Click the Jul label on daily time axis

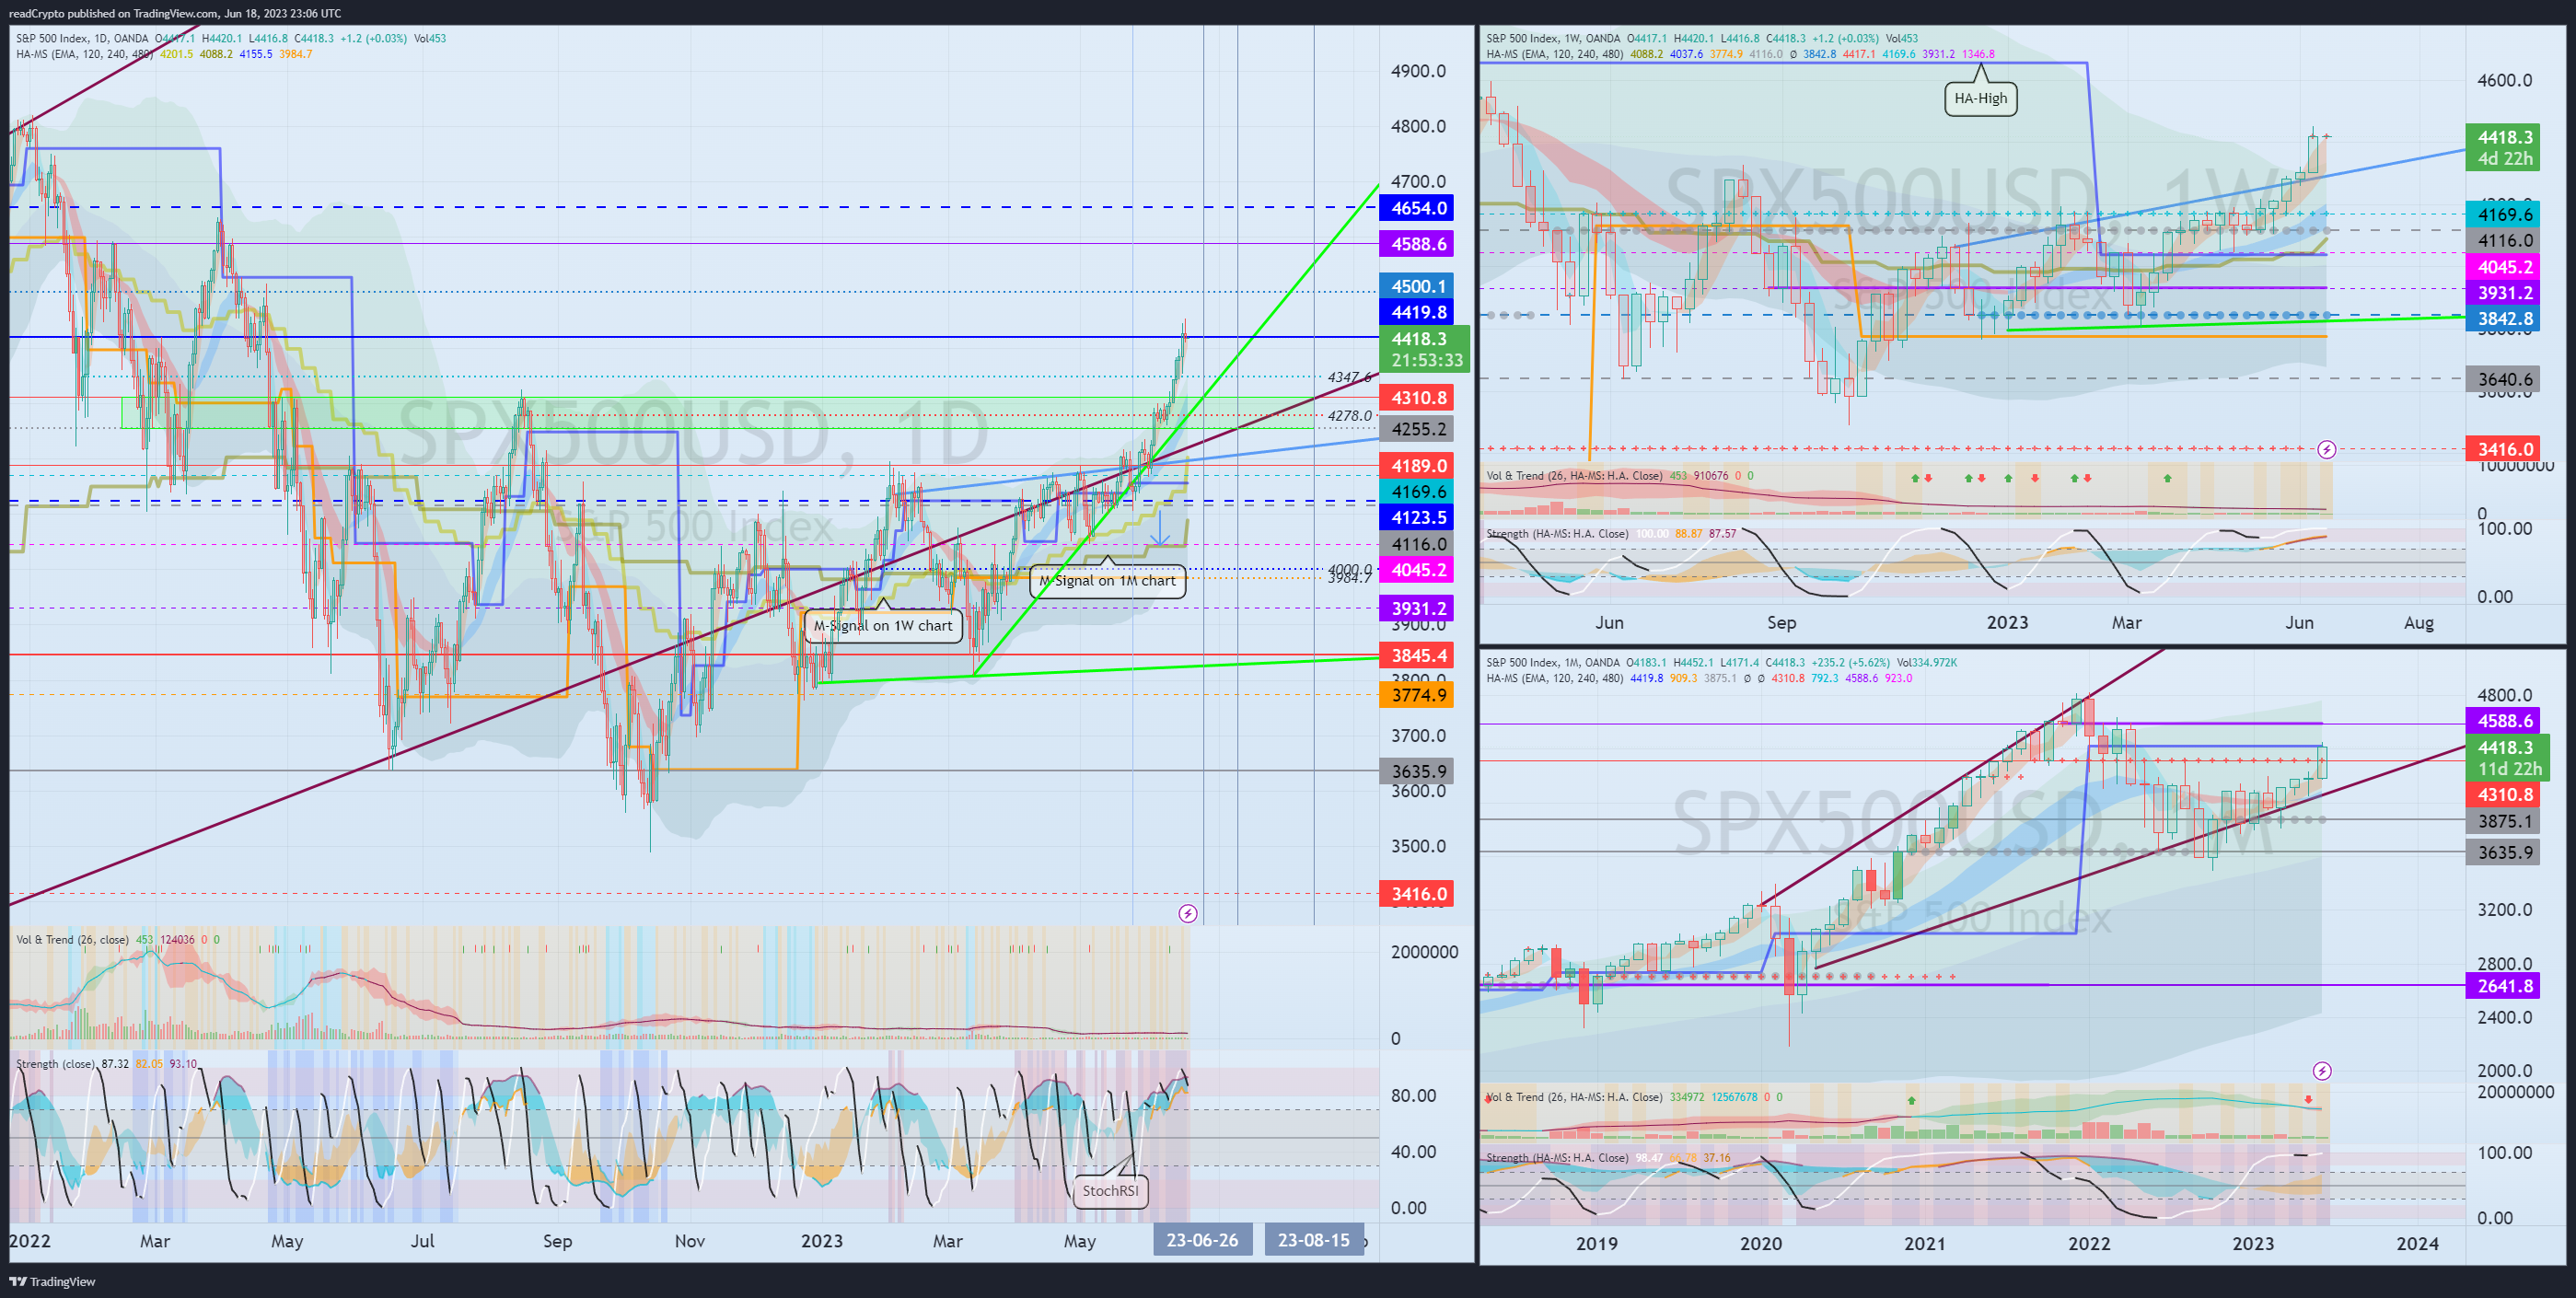tap(422, 1241)
